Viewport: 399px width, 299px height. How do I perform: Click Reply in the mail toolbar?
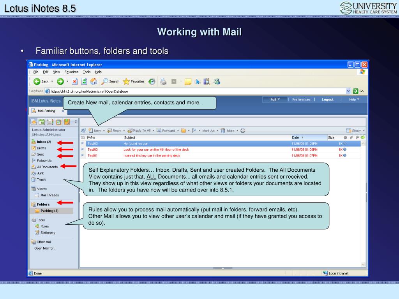[114, 130]
